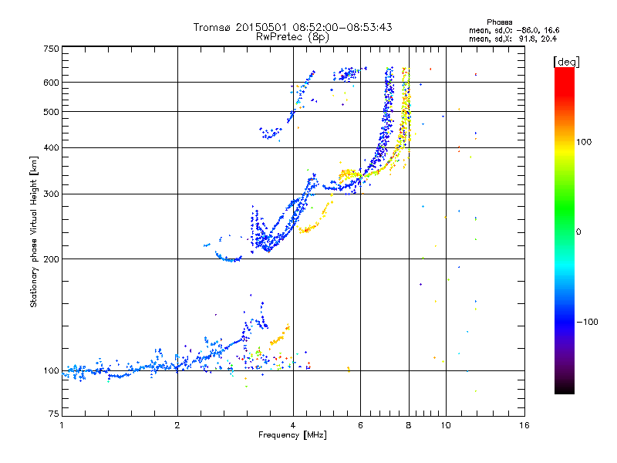Click the colorbar tick label '0'

tap(578, 232)
